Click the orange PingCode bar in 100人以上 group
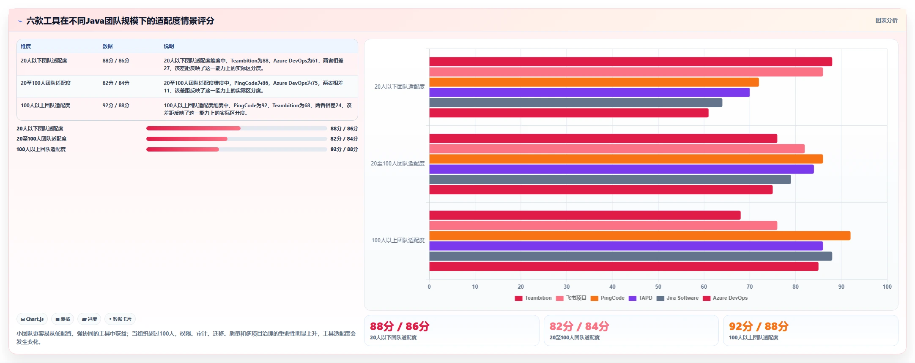 coord(640,236)
